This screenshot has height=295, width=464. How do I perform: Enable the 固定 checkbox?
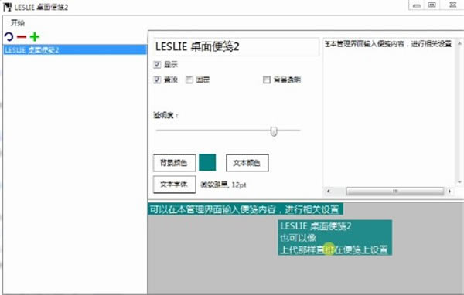pos(189,80)
